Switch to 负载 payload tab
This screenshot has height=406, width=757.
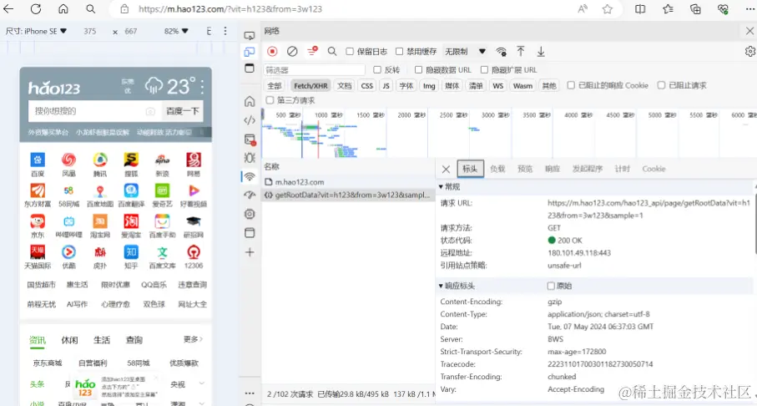pos(497,169)
